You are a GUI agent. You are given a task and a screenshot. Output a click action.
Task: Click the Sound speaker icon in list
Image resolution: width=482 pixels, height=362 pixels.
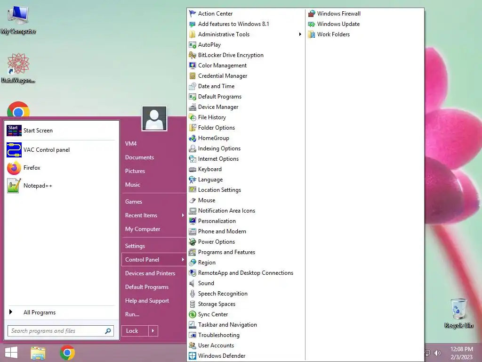[193, 283]
